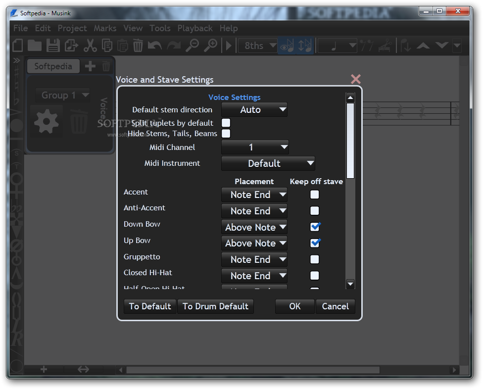Toggle the eye-and-note visibility icon
The image size is (483, 389).
(287, 46)
